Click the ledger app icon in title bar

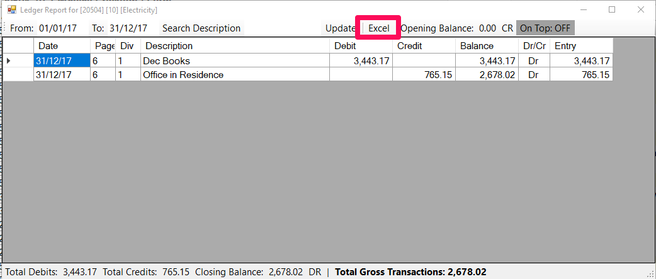[x=11, y=10]
